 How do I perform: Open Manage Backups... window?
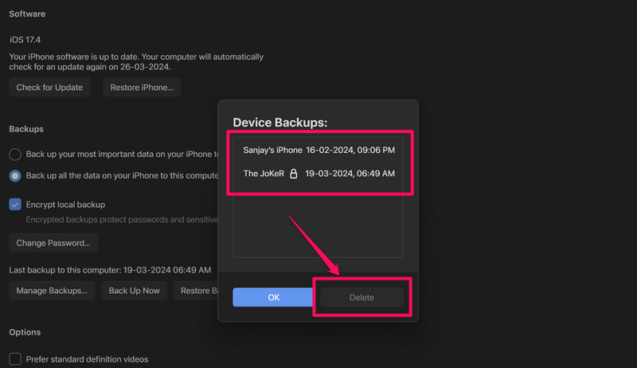pos(52,291)
